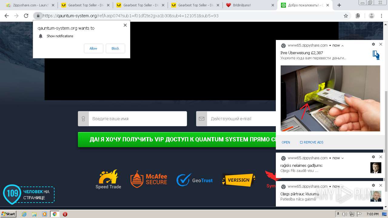Click the VeriSign badge

(x=239, y=180)
